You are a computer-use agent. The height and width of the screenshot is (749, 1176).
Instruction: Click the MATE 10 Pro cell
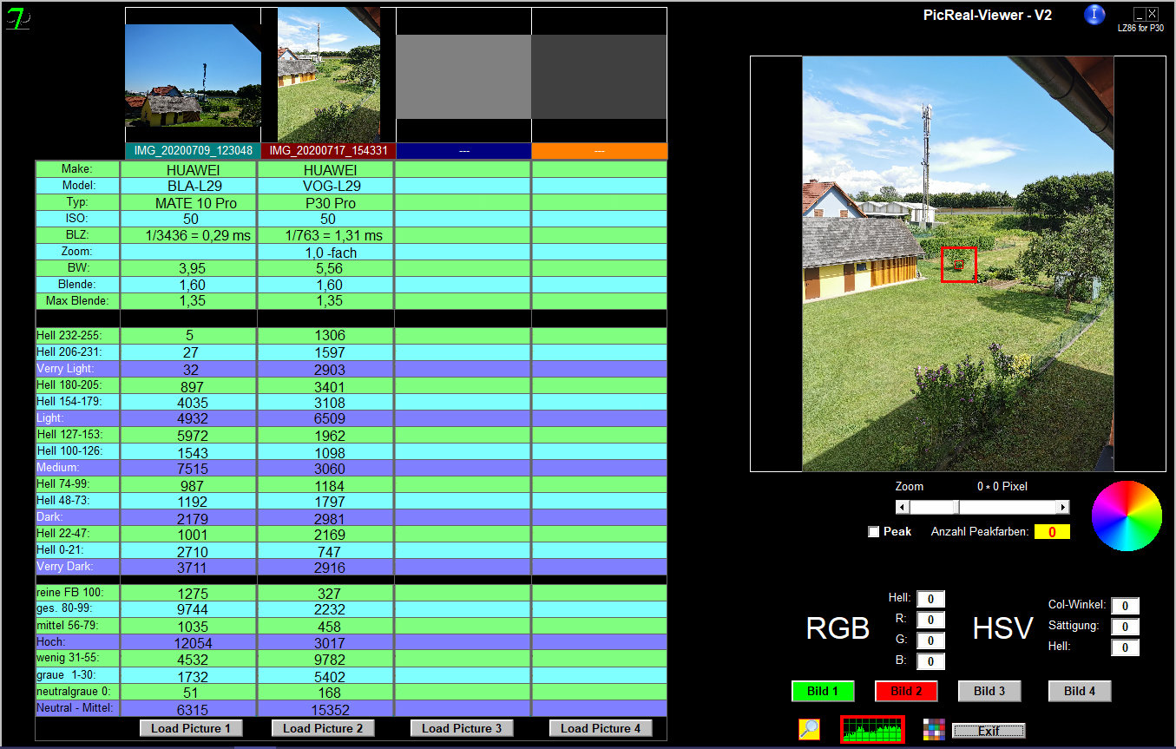(x=189, y=203)
